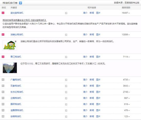
Task: Open the 广鑫榨油机 keyword link
Action: (16, 80)
